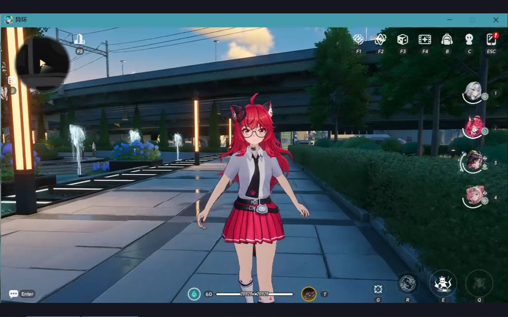The image size is (508, 317).
Task: Trigger the Q ultimate skill icon
Action: tap(479, 284)
